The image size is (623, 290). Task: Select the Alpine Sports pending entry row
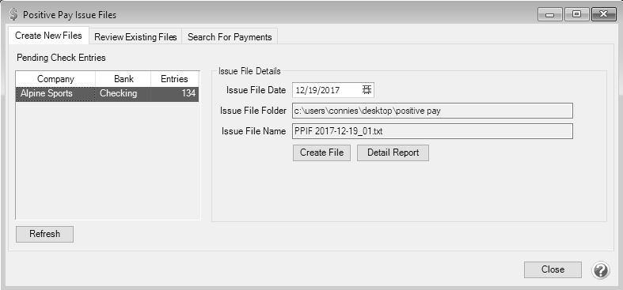108,94
